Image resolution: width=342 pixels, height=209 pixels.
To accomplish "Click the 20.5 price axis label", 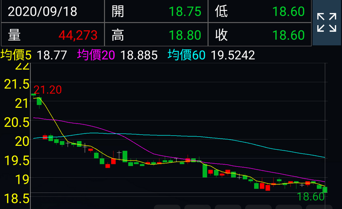I will point(17,123).
